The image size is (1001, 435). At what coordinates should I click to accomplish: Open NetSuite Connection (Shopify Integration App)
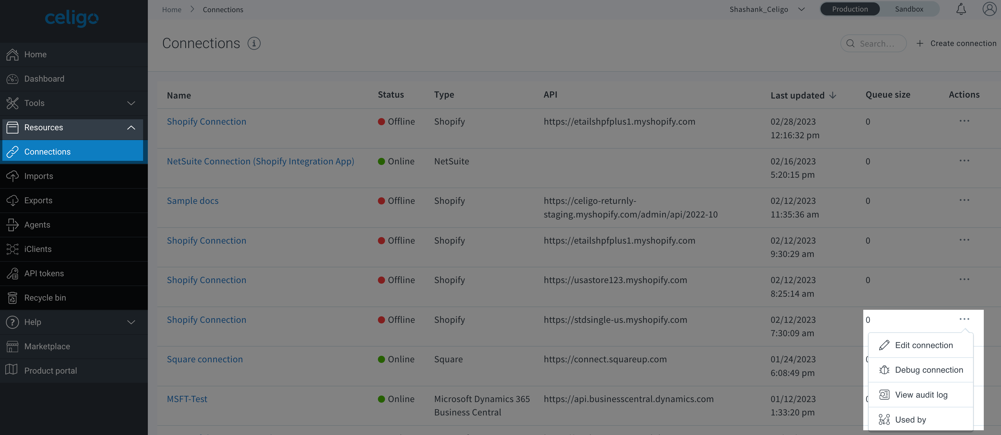260,161
